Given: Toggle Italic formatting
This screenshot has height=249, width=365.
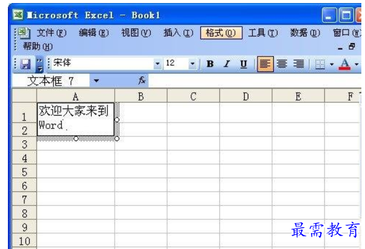Looking at the screenshot, I should tap(227, 64).
